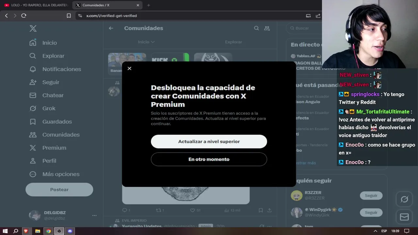Viewport: 418px width, 235px height.
Task: Go to Inicio in sidebar
Action: [43, 43]
